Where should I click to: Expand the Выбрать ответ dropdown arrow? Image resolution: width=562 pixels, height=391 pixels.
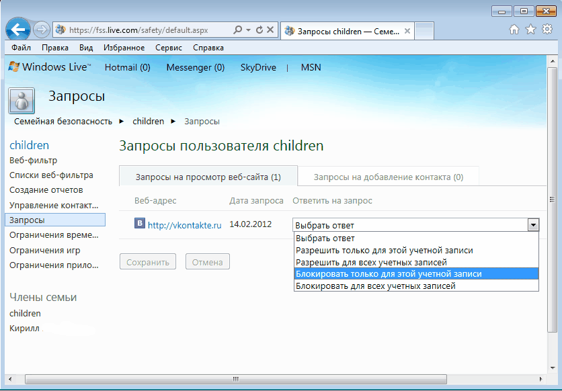tap(533, 225)
